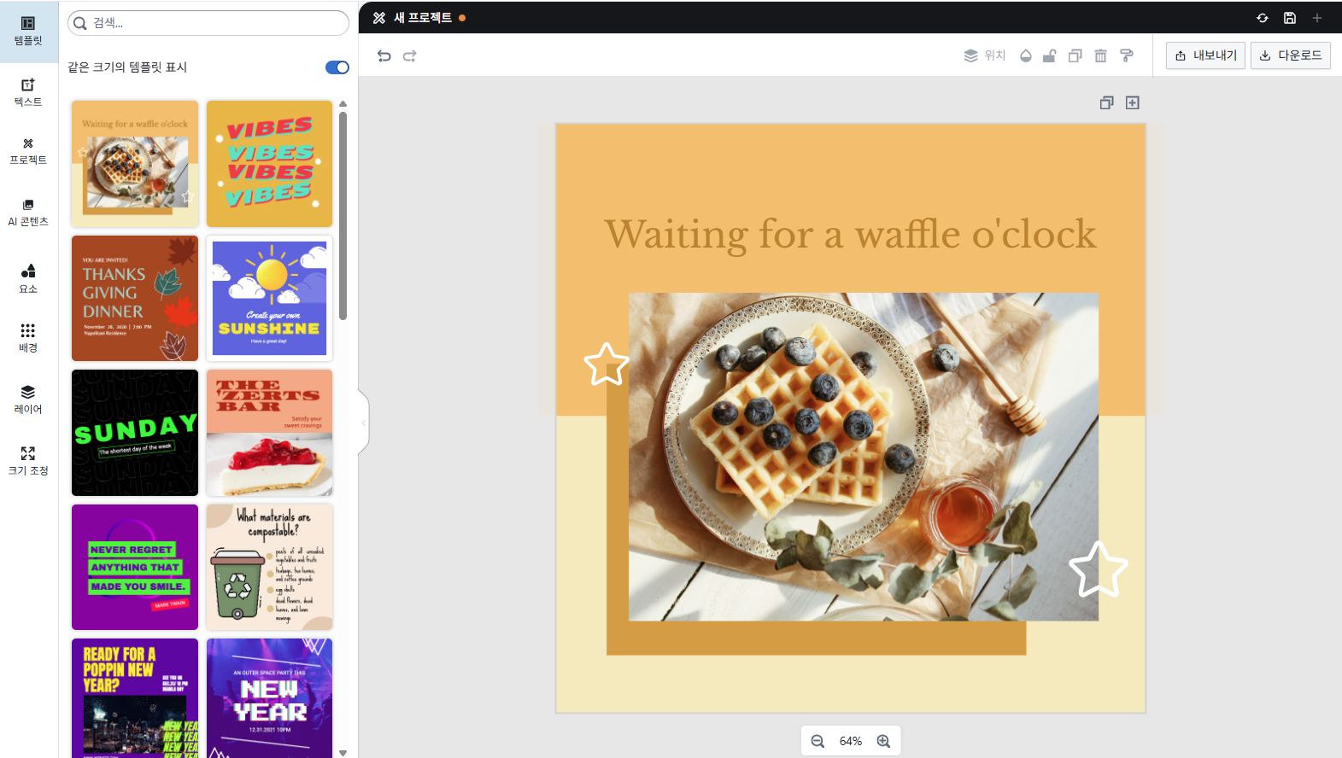Click the template list scroll-up arrow

pyautogui.click(x=343, y=104)
